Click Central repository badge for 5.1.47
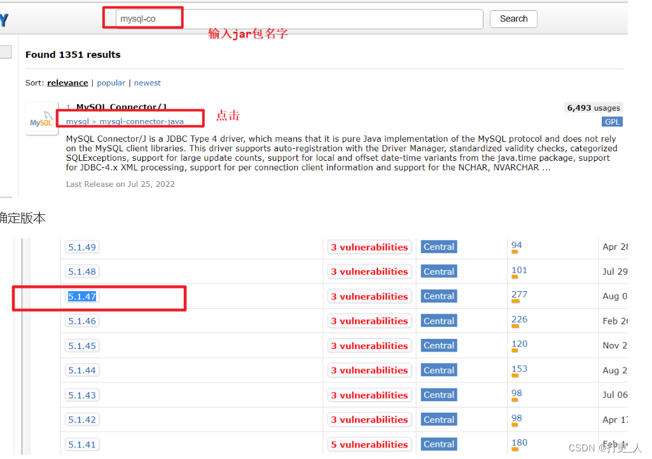652x459 pixels. click(439, 296)
